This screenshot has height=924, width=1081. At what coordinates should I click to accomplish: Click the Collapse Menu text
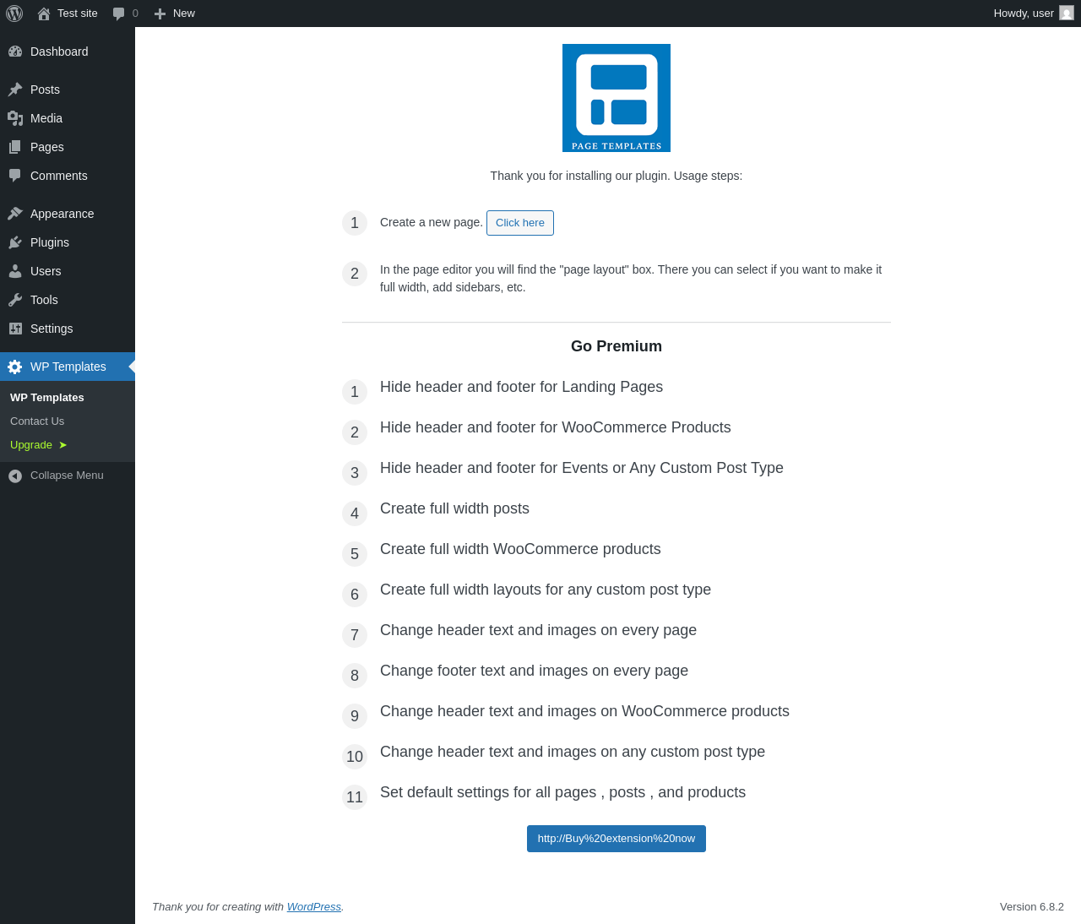click(x=67, y=476)
